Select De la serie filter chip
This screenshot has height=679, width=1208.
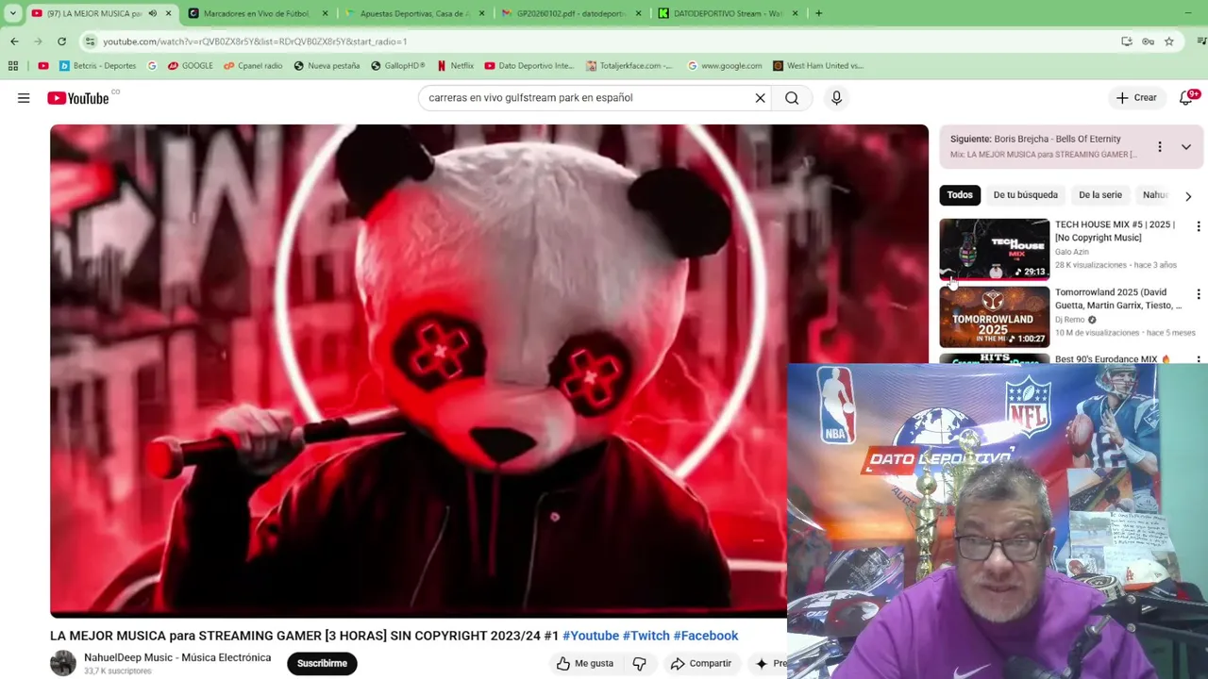pyautogui.click(x=1100, y=195)
